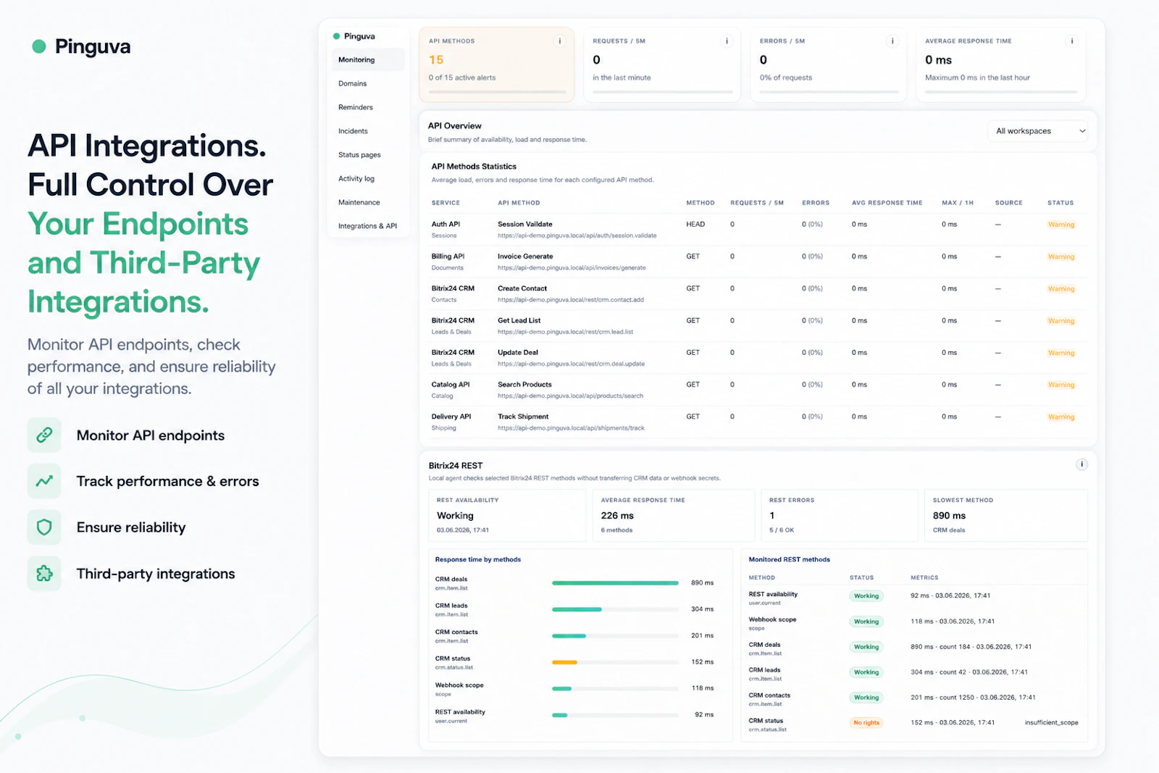The height and width of the screenshot is (773, 1159).
Task: Open the crm.deal.update URL link
Action: pos(571,364)
